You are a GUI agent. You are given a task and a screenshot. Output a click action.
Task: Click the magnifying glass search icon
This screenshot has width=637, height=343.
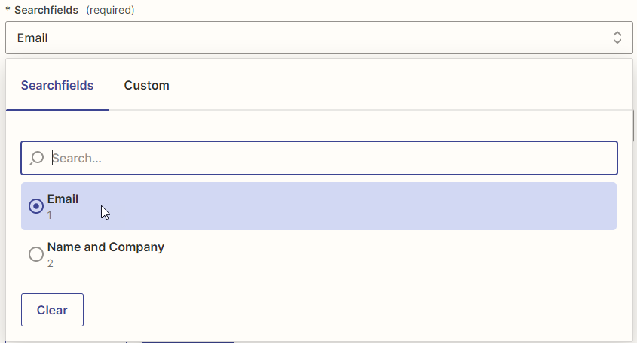(x=37, y=158)
